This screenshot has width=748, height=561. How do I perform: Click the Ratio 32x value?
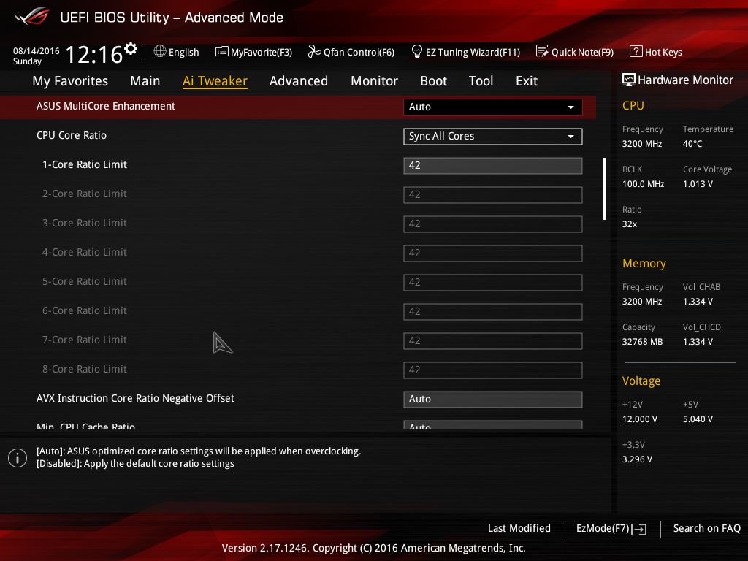click(629, 224)
